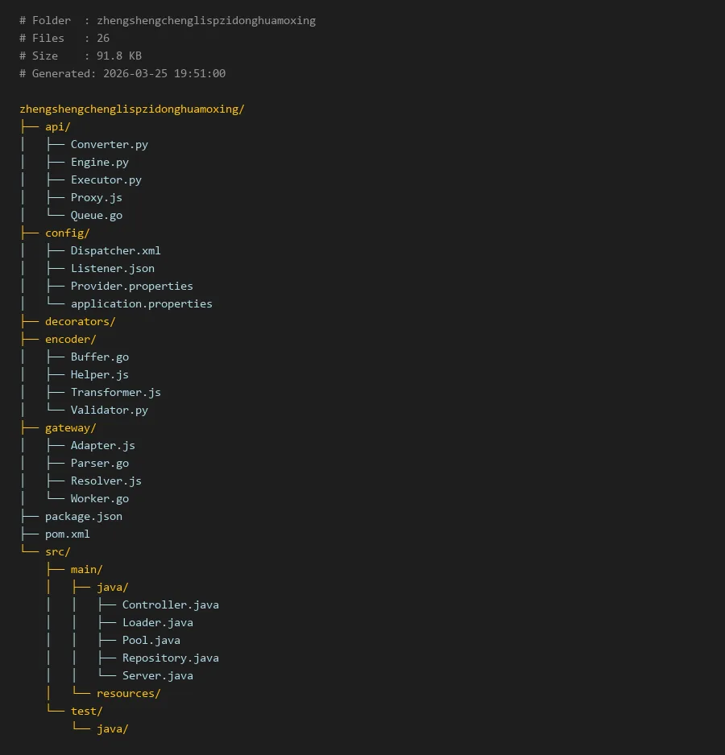
Task: Open Dispatcher.xml file
Action: point(115,250)
